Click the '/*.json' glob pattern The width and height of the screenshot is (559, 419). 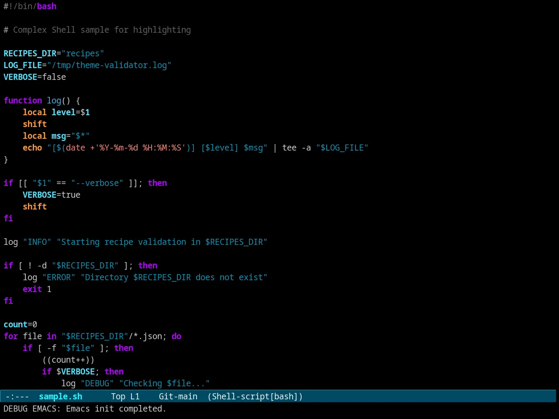[145, 336]
